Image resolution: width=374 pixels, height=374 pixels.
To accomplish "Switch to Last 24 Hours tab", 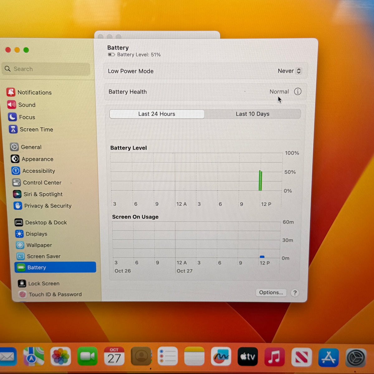I will (x=157, y=114).
